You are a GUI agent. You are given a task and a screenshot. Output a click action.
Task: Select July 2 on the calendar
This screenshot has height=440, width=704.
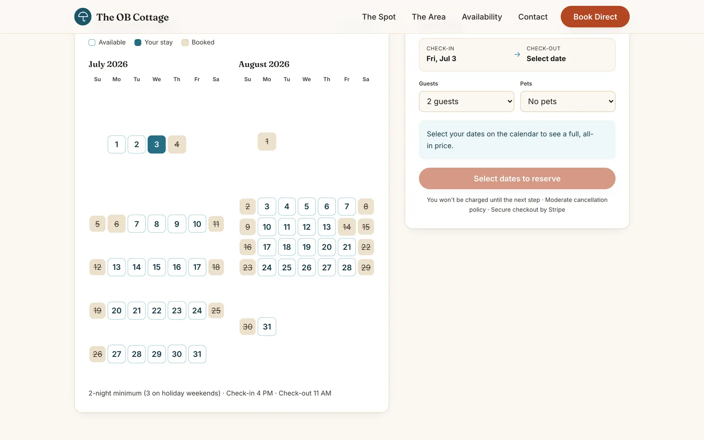point(136,144)
